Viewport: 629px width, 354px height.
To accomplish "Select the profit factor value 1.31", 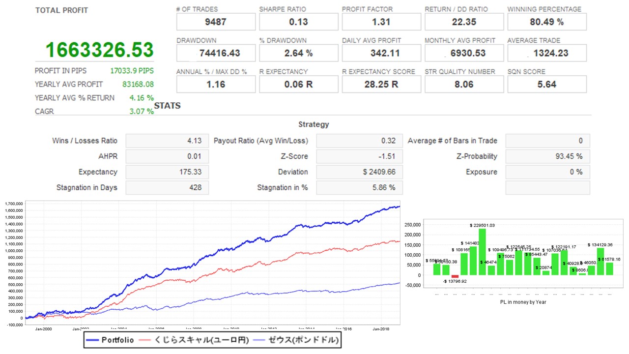I will click(x=381, y=22).
